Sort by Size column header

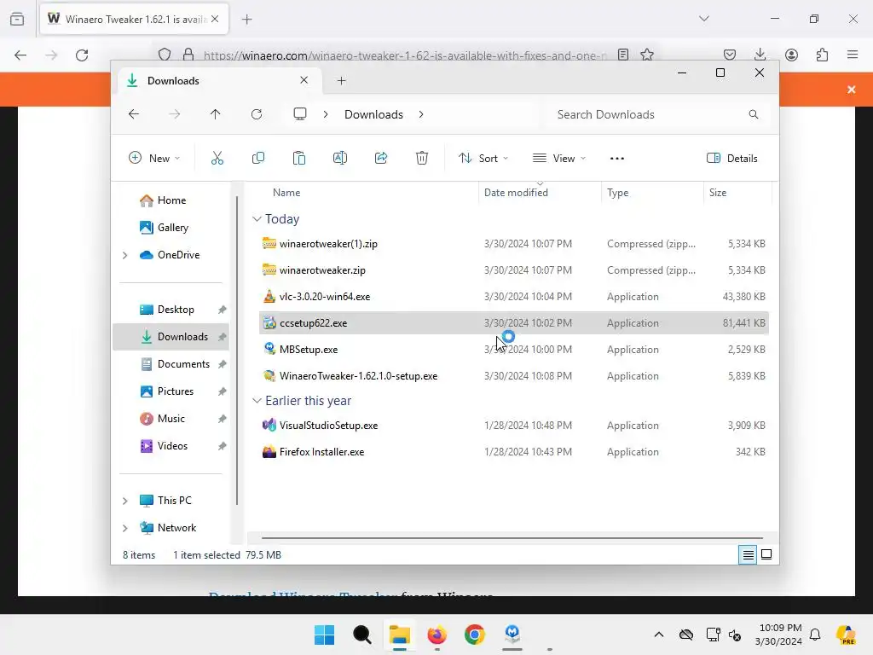tap(718, 193)
